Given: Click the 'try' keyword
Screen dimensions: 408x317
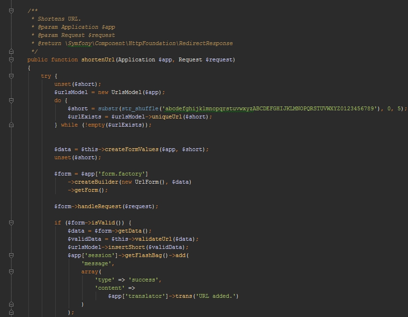Looking at the screenshot, I should pyautogui.click(x=46, y=76).
